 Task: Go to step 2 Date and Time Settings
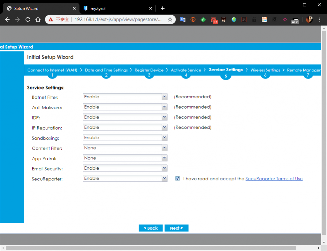point(106,72)
